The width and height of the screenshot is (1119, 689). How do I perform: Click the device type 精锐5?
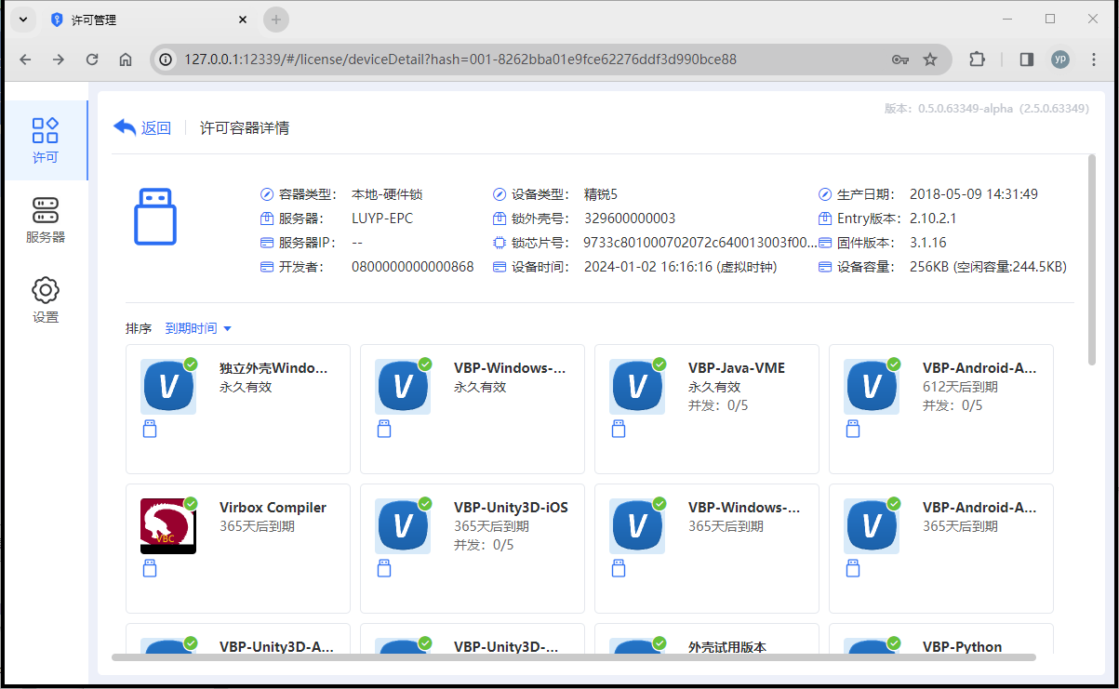pos(601,194)
